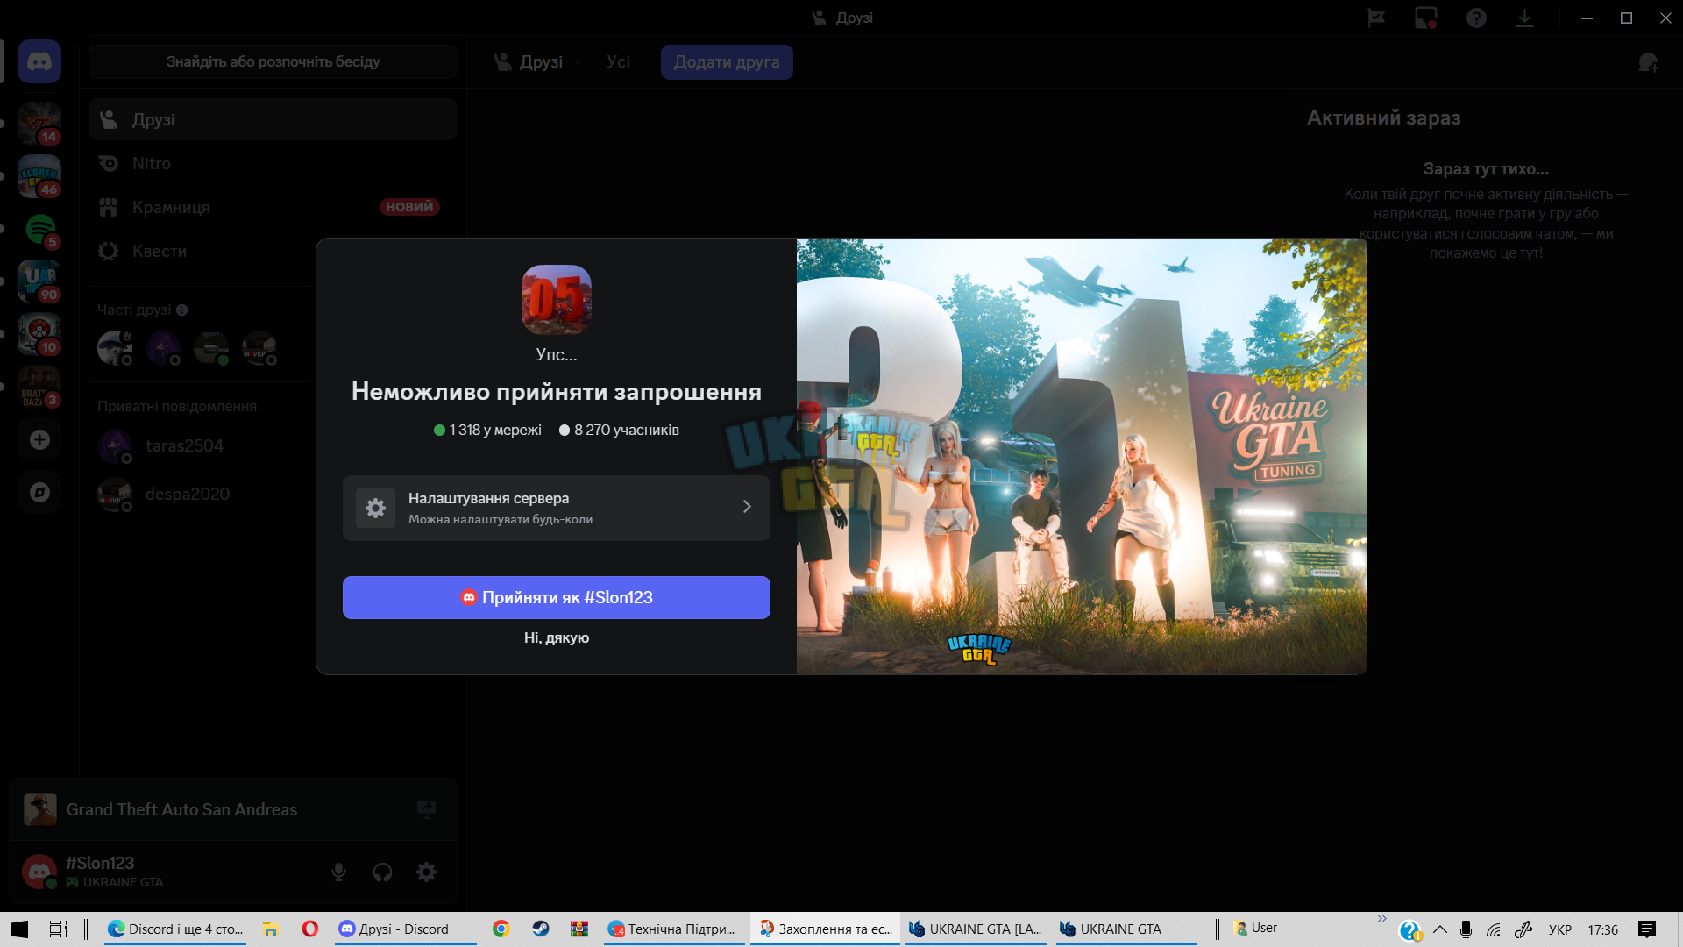Mute microphone in user panel
Screen dimensions: 1683x947
tap(338, 872)
